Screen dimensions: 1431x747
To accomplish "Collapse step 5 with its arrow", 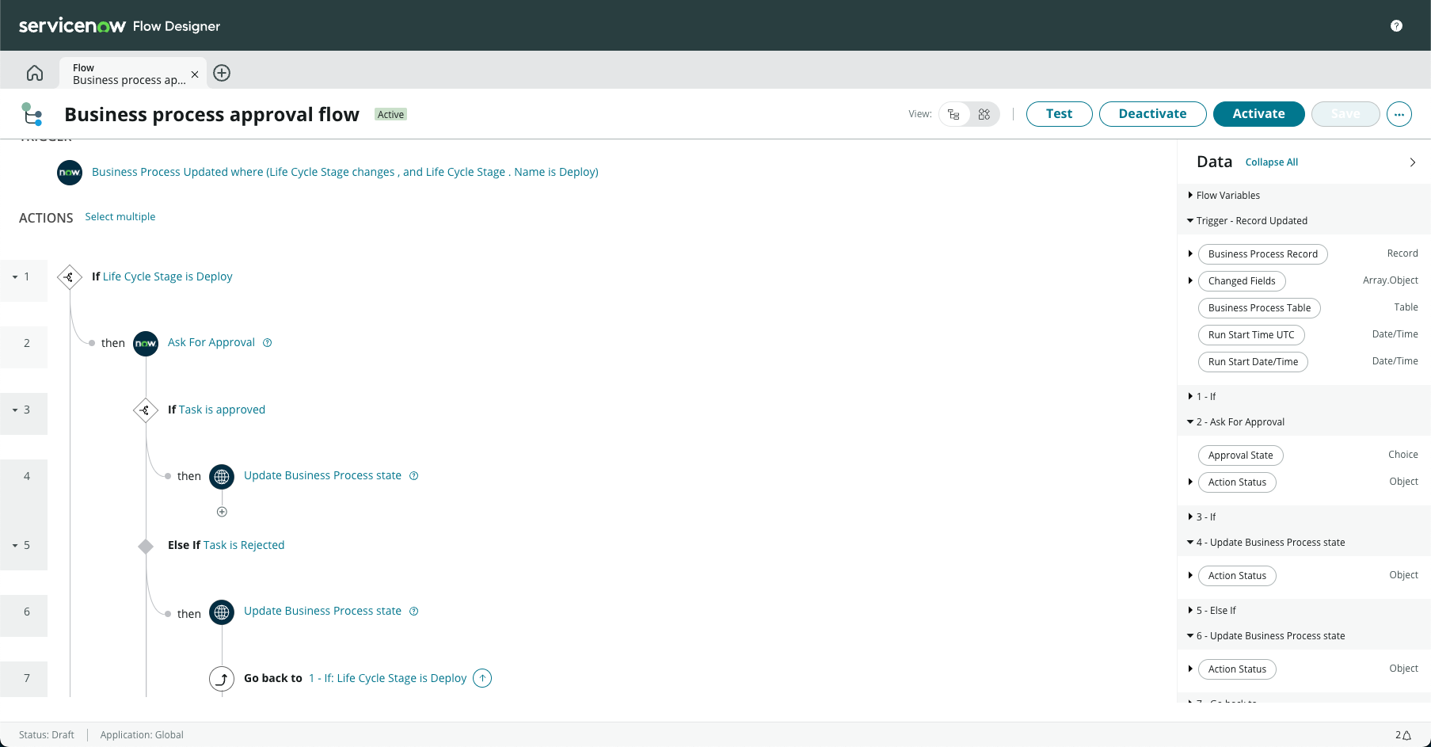I will 15,546.
